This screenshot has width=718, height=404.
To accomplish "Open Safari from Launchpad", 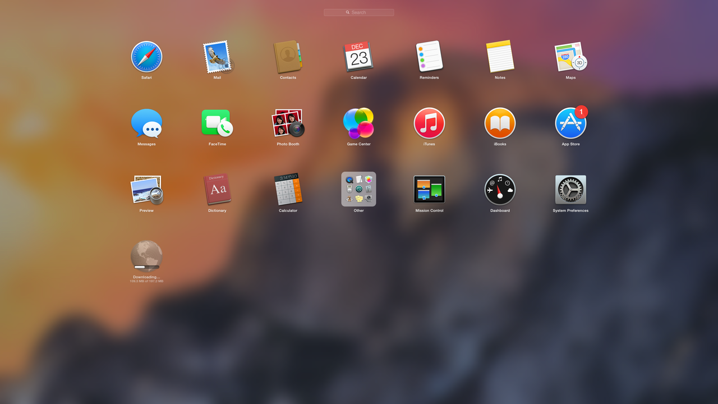I will 146,57.
